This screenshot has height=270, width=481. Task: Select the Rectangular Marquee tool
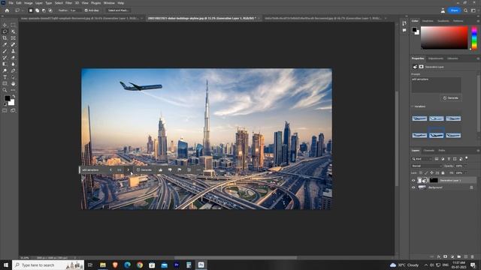point(13,25)
